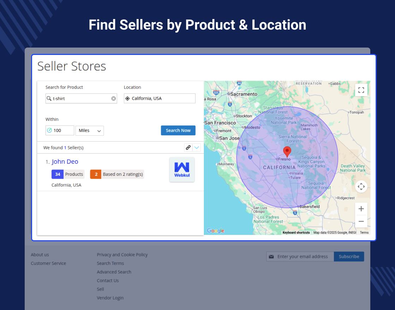Click seller address California, USA
This screenshot has width=395, height=310.
[66, 185]
